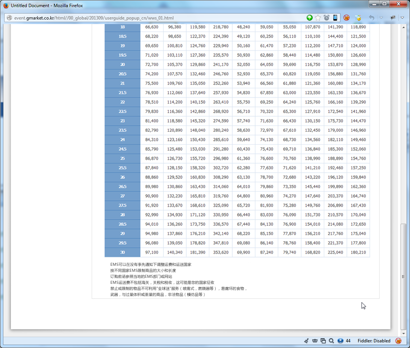Click the note line starting 'EMS运送费不包括海关'
The width and height of the screenshot is (410, 348).
click(162, 282)
